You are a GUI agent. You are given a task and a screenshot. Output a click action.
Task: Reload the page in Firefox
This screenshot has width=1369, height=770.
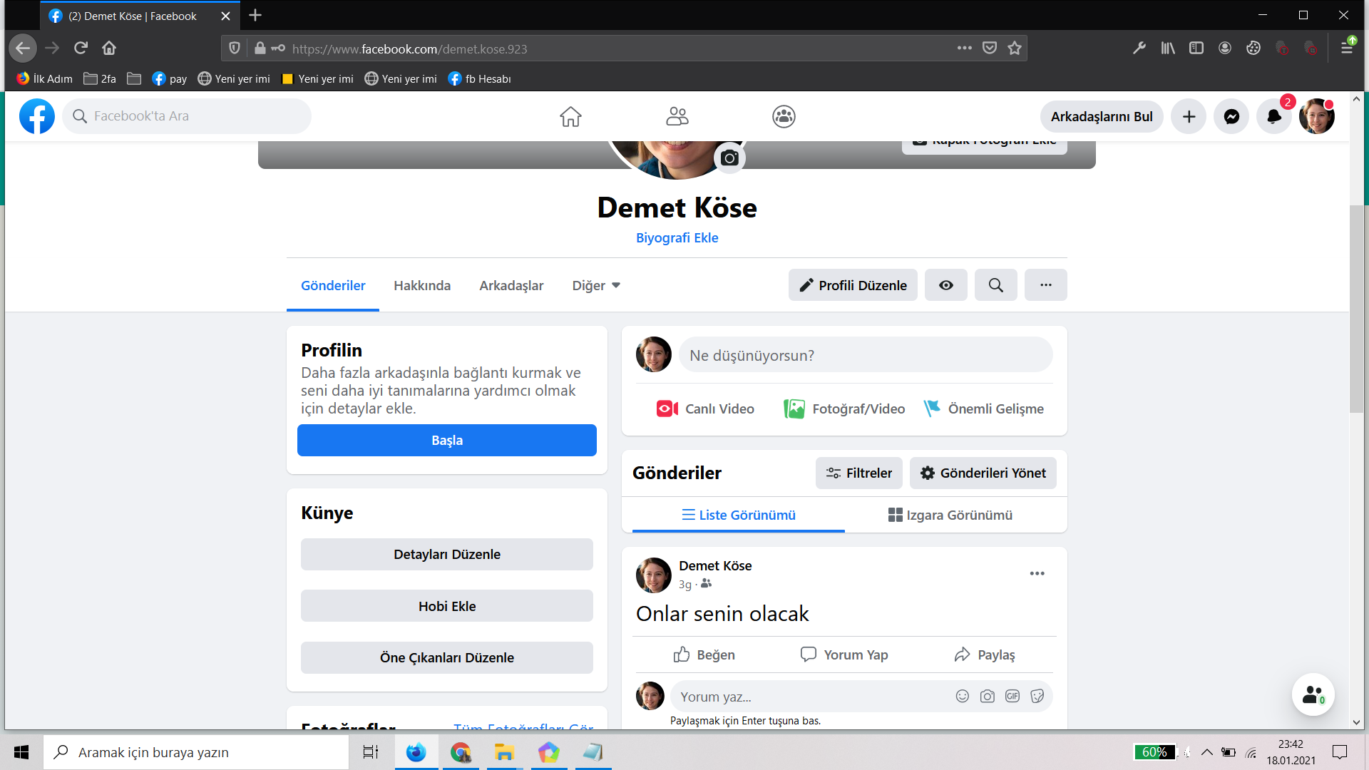[x=81, y=48]
